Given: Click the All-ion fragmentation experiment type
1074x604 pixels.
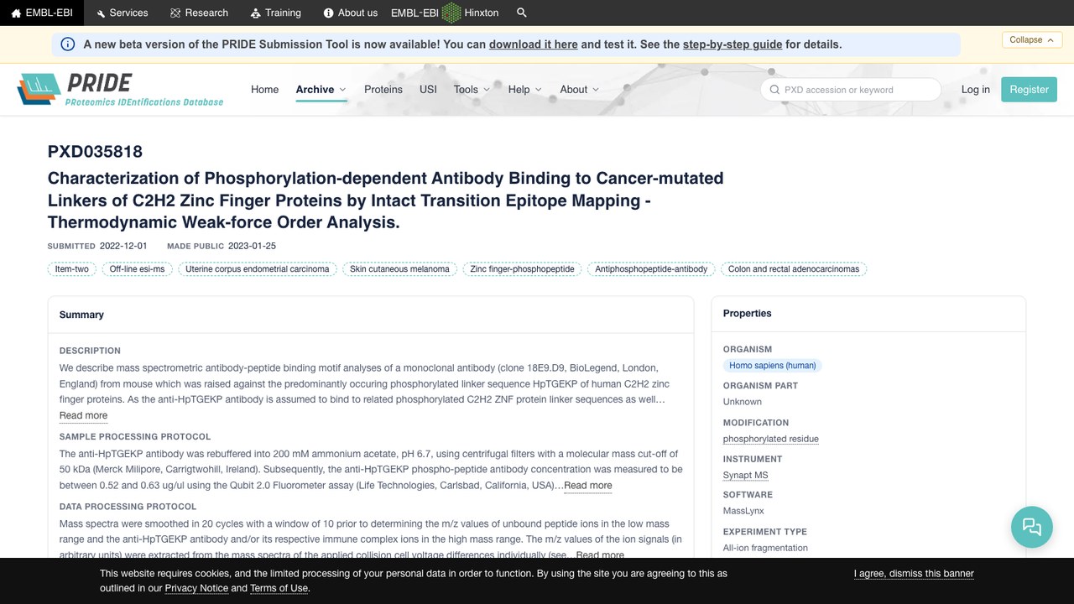Looking at the screenshot, I should 765,548.
